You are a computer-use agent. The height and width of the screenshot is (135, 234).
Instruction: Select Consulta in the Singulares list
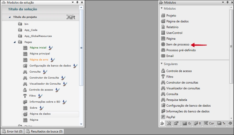pos(170,94)
